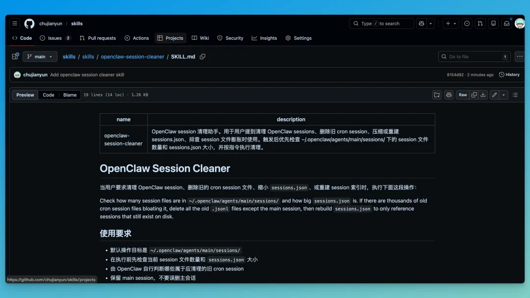Screen dimensions: 530x298
Task: Open file in github.dev editor icon
Action: [x=437, y=95]
